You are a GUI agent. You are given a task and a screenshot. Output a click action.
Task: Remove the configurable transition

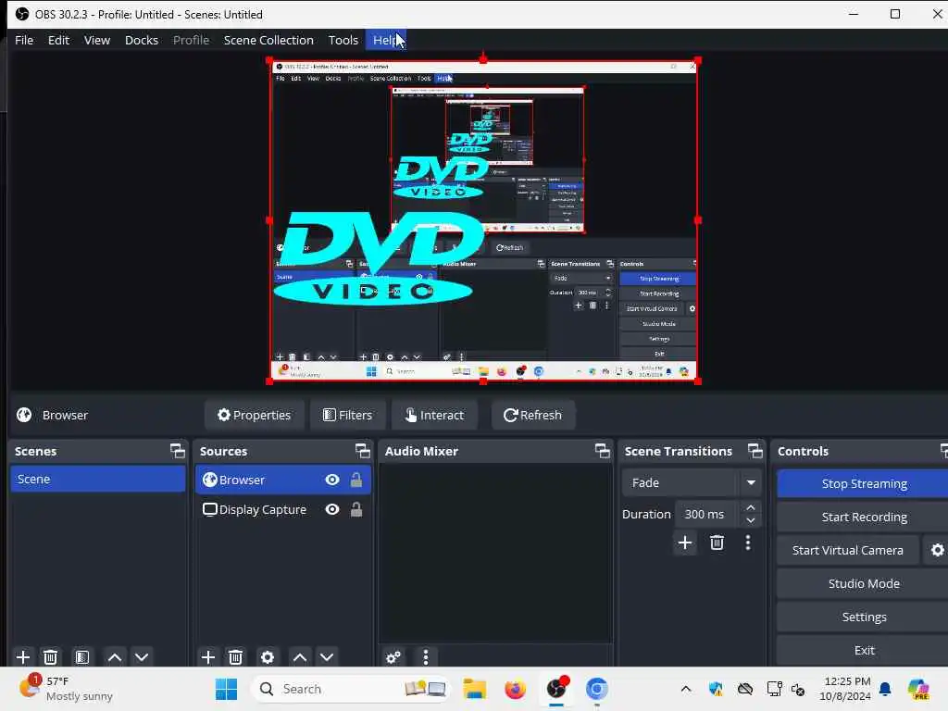click(717, 543)
